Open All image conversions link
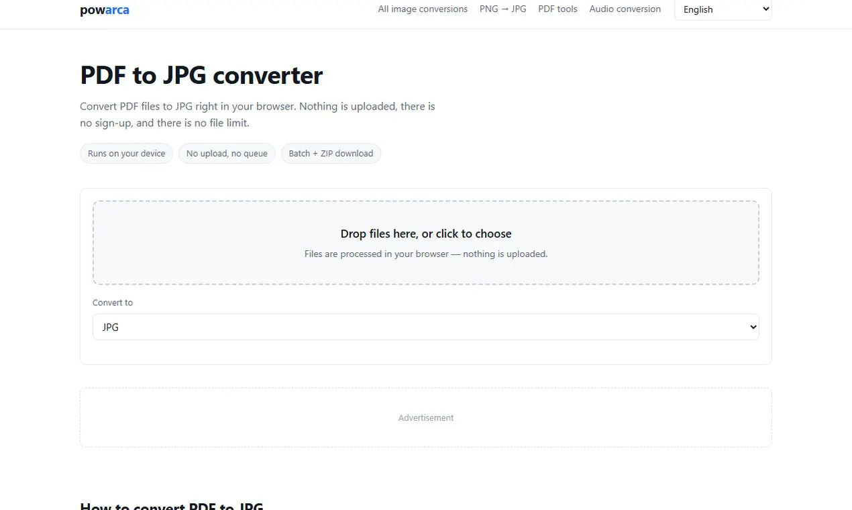 click(423, 9)
